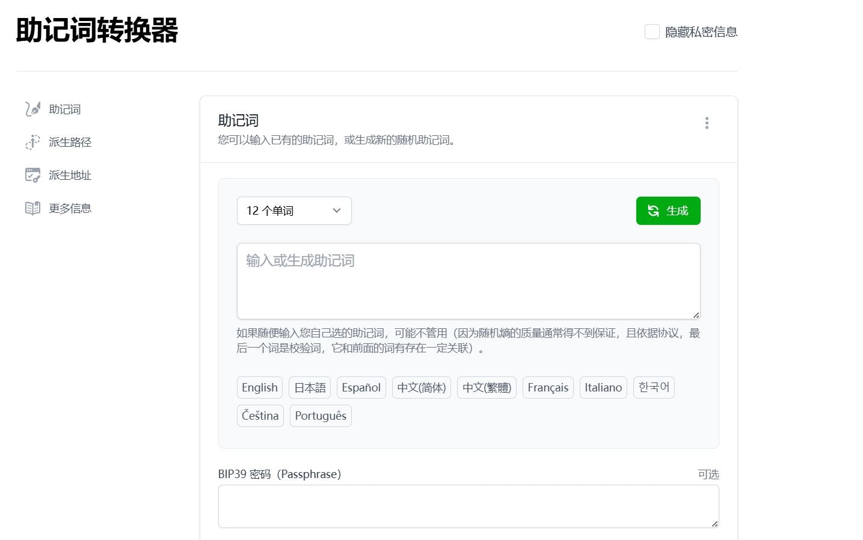Viewport: 863px width, 540px height.
Task: Click the BIP39 密码 passphrase field
Action: pos(468,506)
